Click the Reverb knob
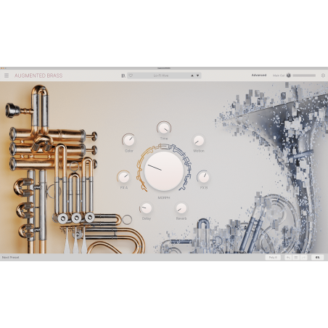Viewport: 328px width, 328px height. pyautogui.click(x=181, y=208)
